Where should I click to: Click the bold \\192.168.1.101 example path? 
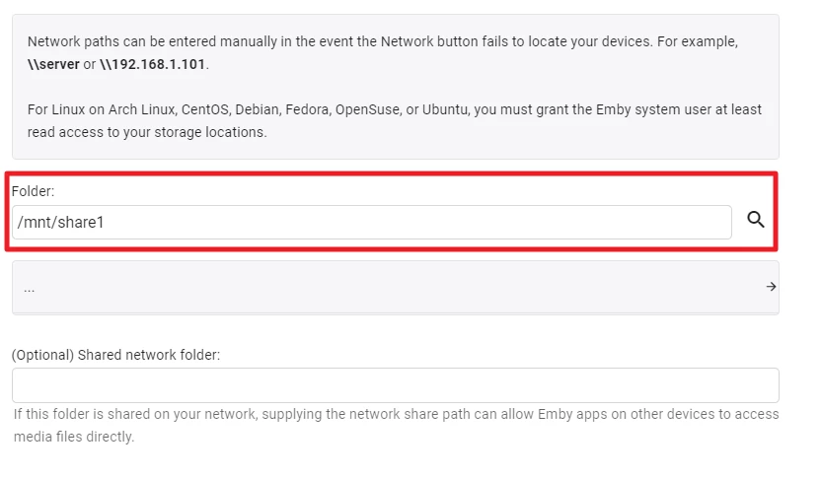click(153, 64)
